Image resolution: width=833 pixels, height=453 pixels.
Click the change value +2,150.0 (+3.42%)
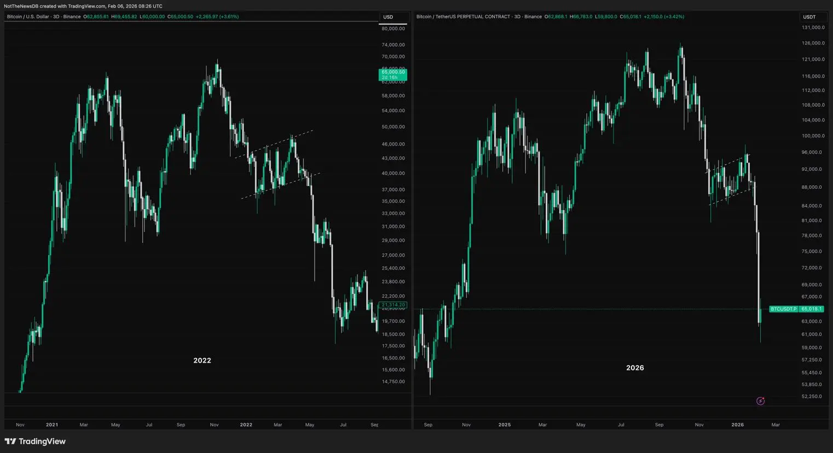(664, 16)
